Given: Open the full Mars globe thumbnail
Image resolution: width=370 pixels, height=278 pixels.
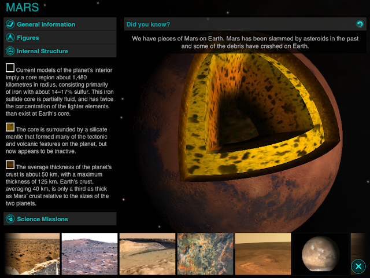Looking at the screenshot, I should [321, 254].
